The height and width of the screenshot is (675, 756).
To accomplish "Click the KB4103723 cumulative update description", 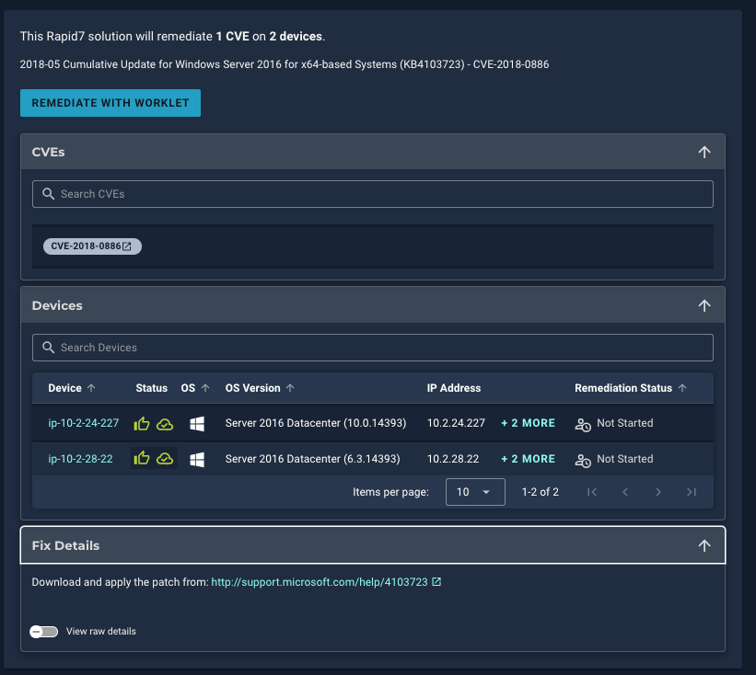I will pos(285,64).
